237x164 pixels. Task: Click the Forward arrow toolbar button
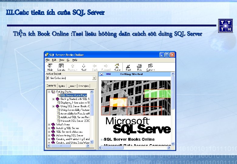(106, 67)
